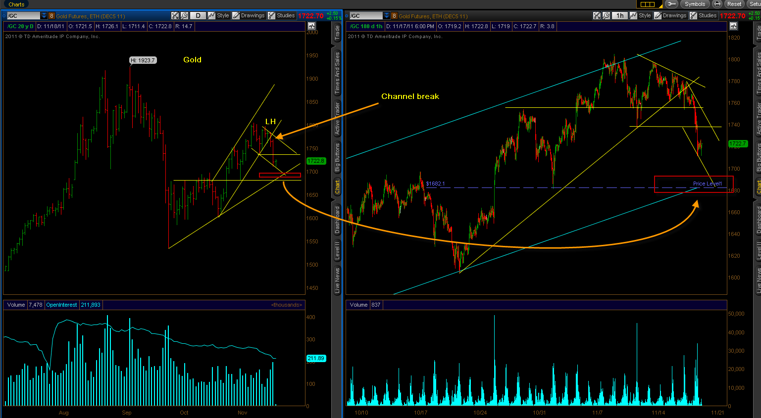Click the green 1722.7 price marker on right axis
The width and height of the screenshot is (761, 418).
(737, 143)
